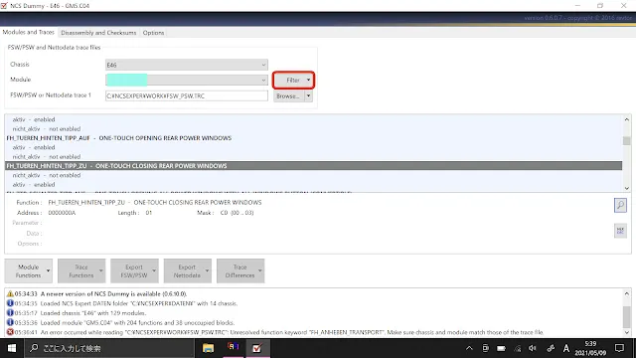The width and height of the screenshot is (636, 358).
Task: Click the taskbar clock and date
Action: [x=590, y=348]
